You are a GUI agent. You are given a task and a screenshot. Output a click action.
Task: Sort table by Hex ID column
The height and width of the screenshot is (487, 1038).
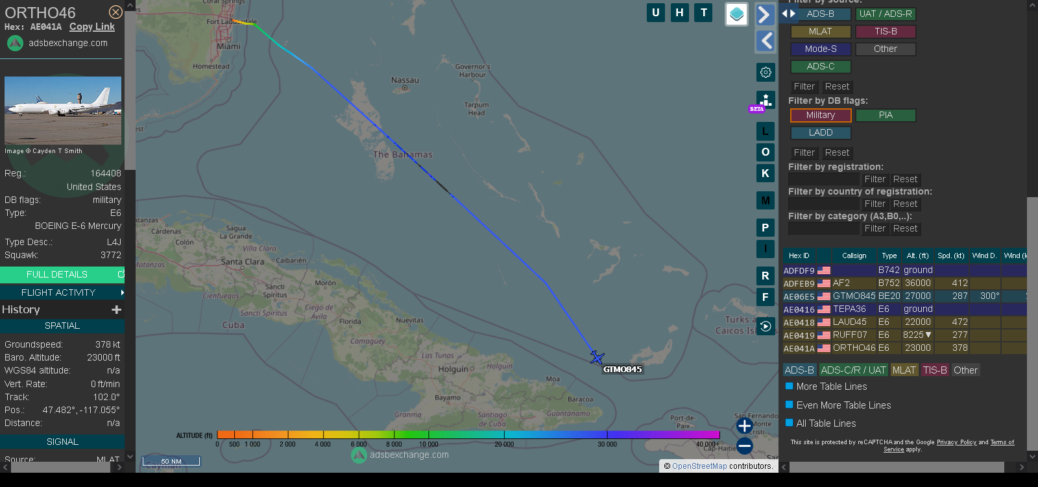(x=799, y=255)
